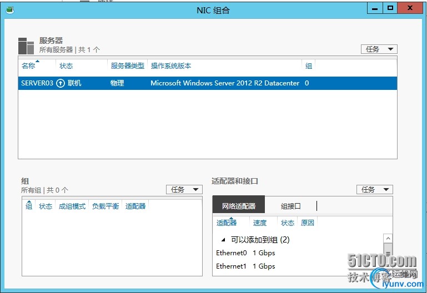
Task: Select the Ethernet1 adapter row
Action: [x=298, y=266]
